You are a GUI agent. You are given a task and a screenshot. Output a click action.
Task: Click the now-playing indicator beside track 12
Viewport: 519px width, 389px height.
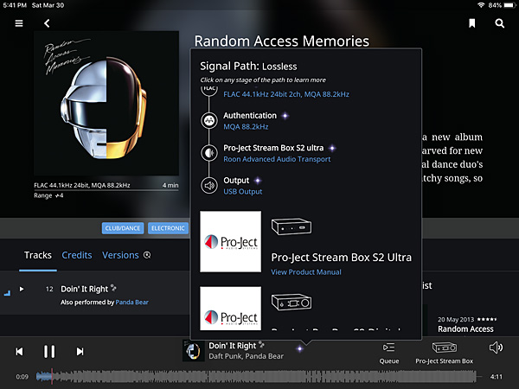coord(7,293)
